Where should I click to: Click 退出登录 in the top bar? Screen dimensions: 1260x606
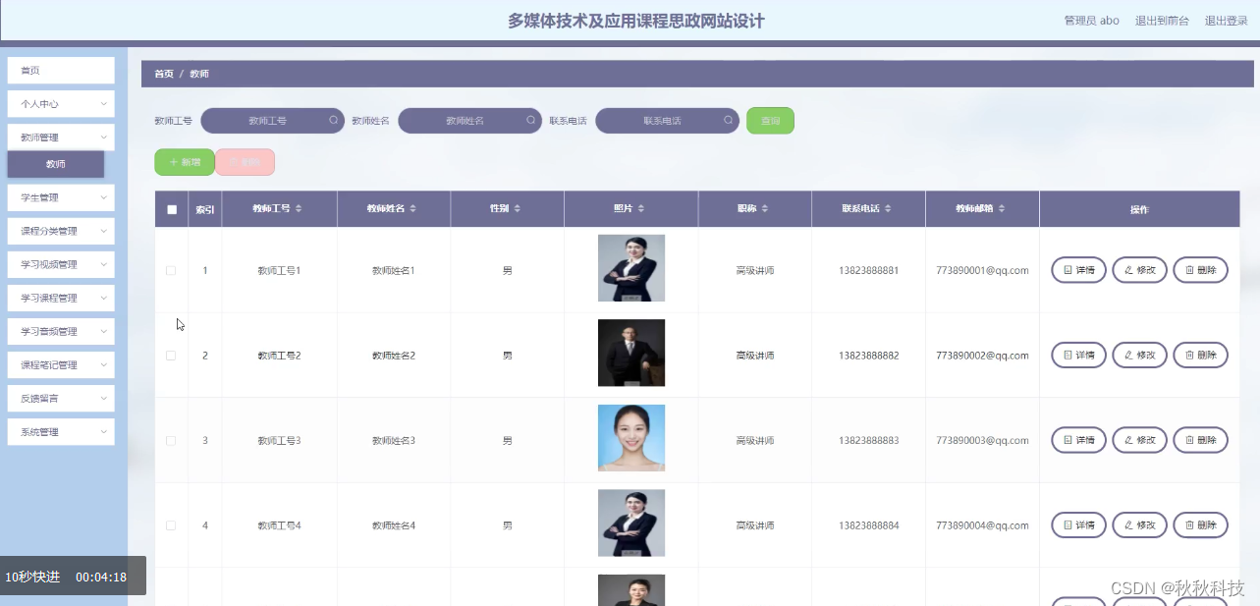1226,20
